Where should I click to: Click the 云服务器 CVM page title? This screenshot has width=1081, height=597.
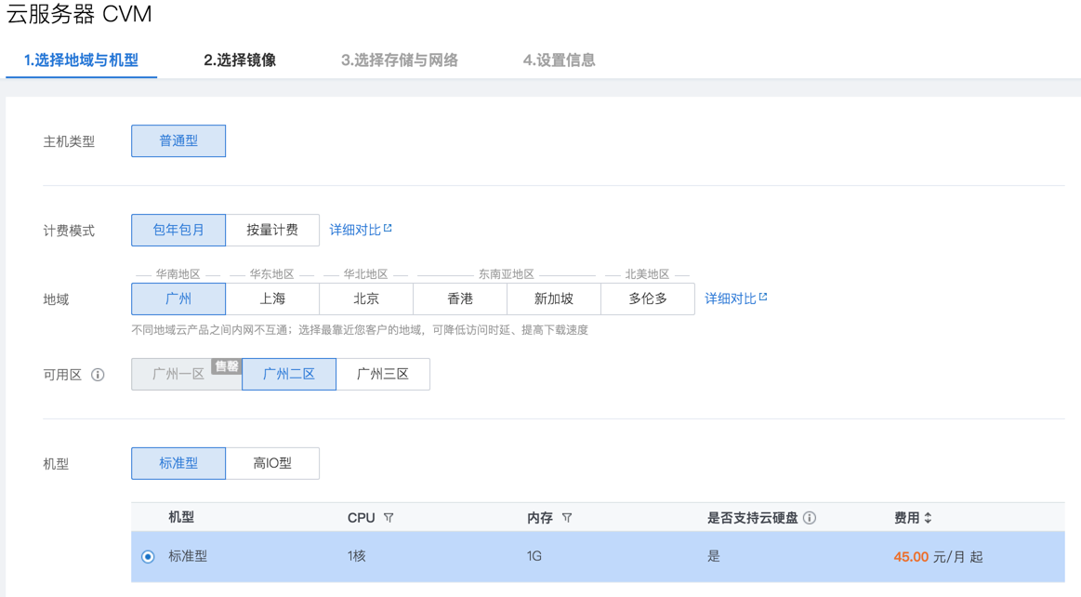pyautogui.click(x=79, y=14)
